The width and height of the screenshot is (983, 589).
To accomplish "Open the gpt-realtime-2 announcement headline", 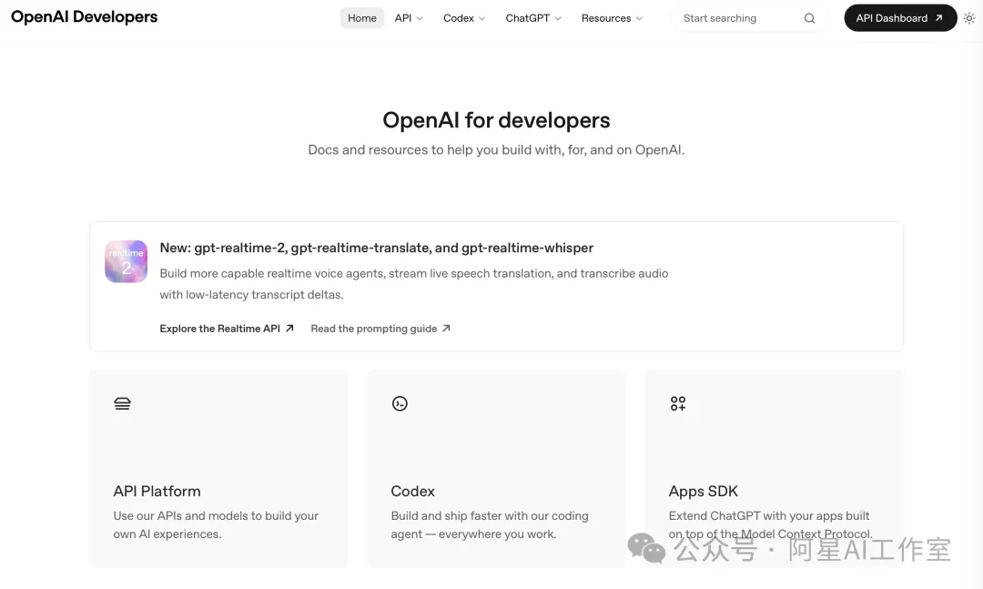I will 376,248.
